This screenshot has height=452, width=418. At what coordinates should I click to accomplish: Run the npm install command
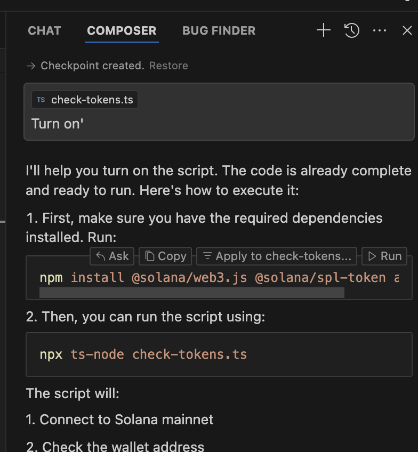click(384, 256)
